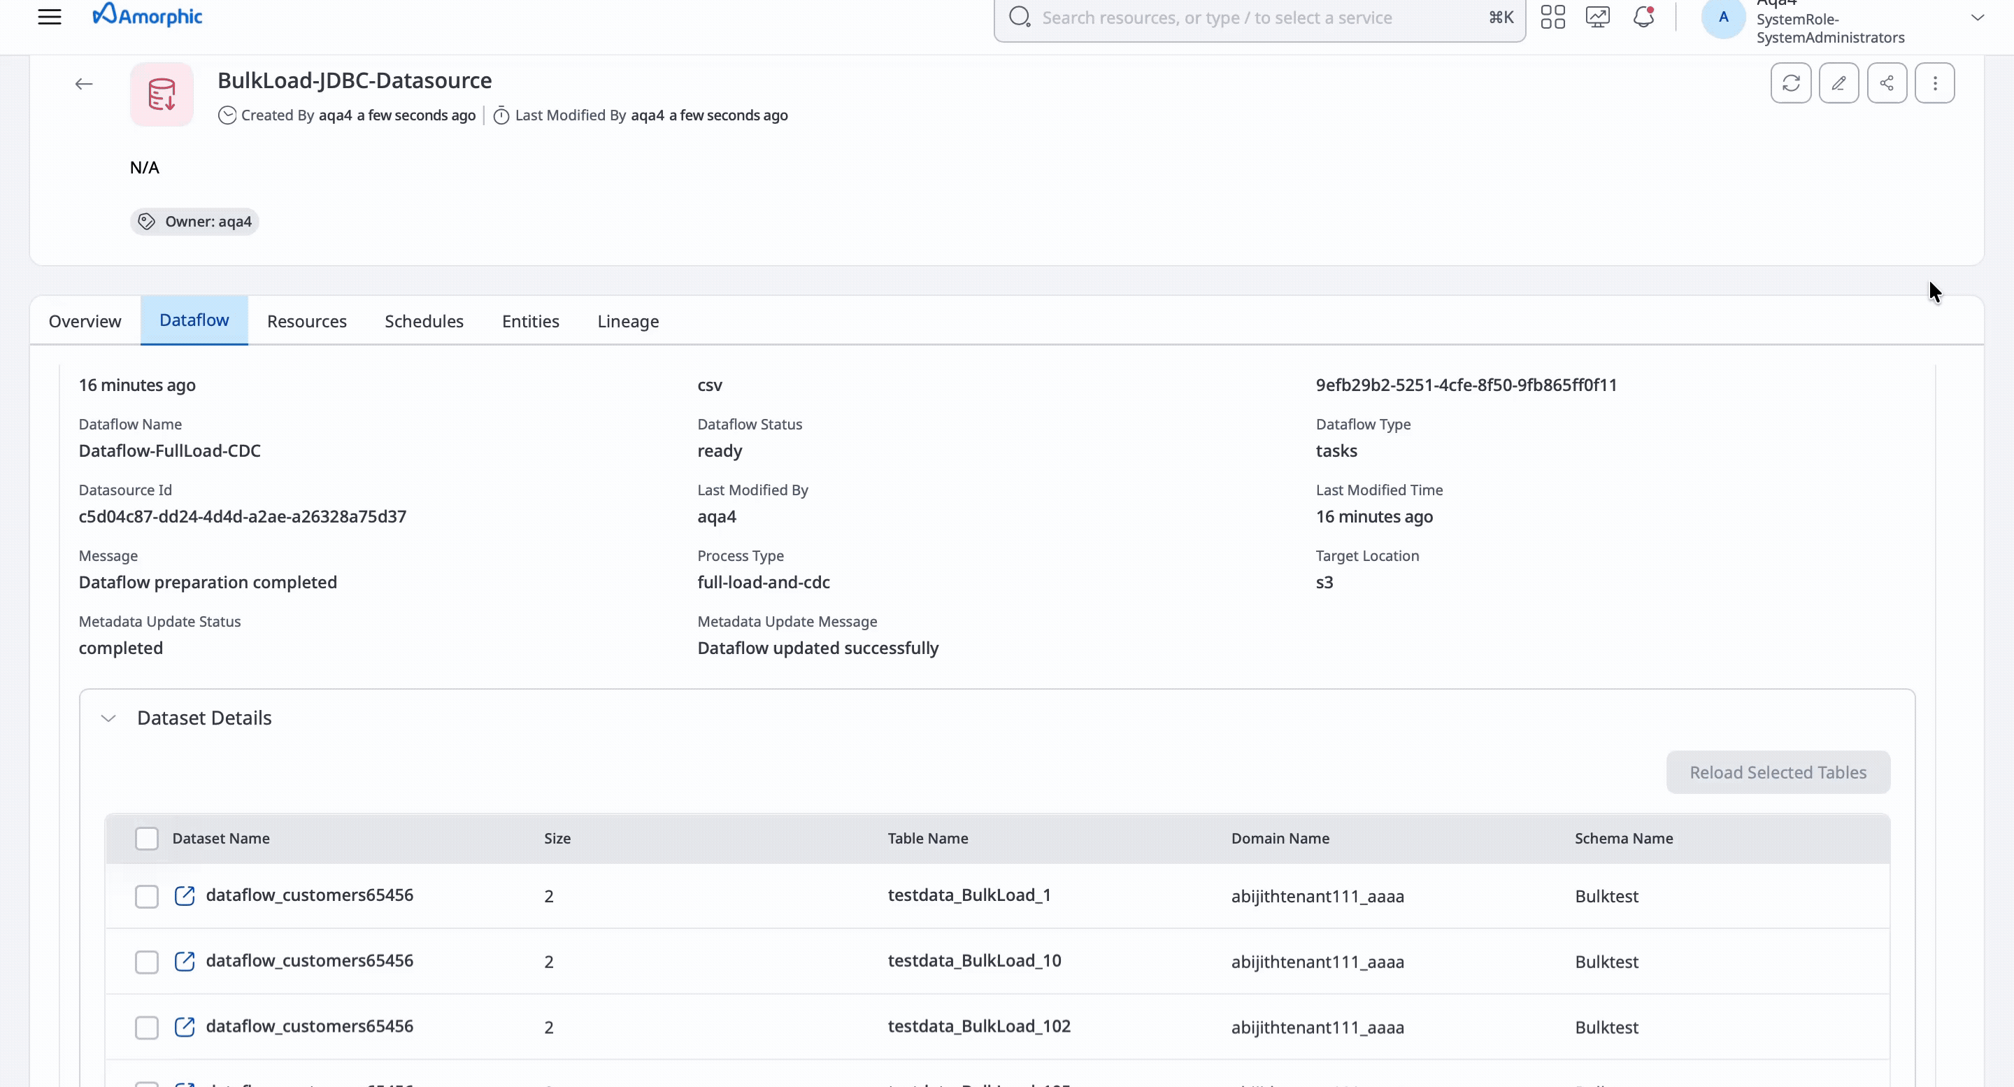Open dataset link for testdata_BulkLoad_10 row
This screenshot has width=2014, height=1087.
(x=185, y=961)
